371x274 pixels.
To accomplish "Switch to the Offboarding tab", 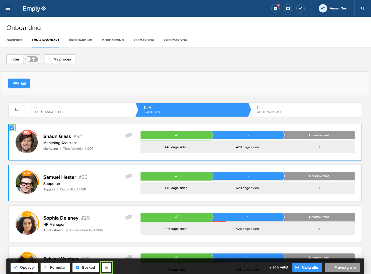I will [176, 40].
